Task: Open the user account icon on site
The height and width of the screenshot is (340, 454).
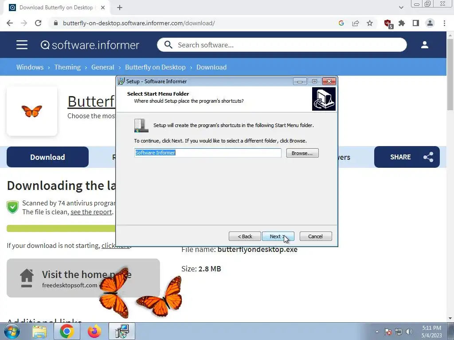Action: pos(425,45)
